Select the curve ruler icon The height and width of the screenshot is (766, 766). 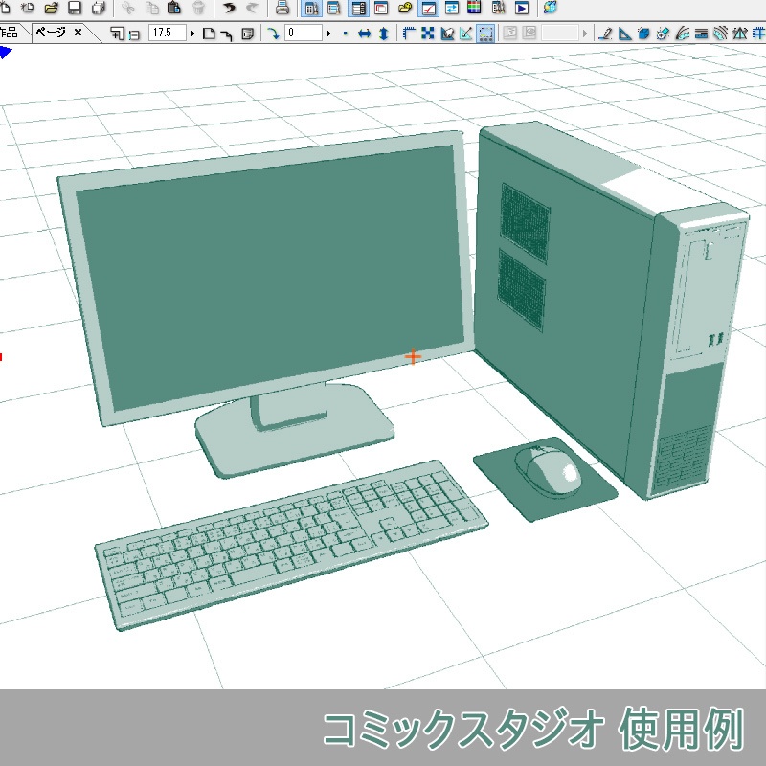(682, 34)
